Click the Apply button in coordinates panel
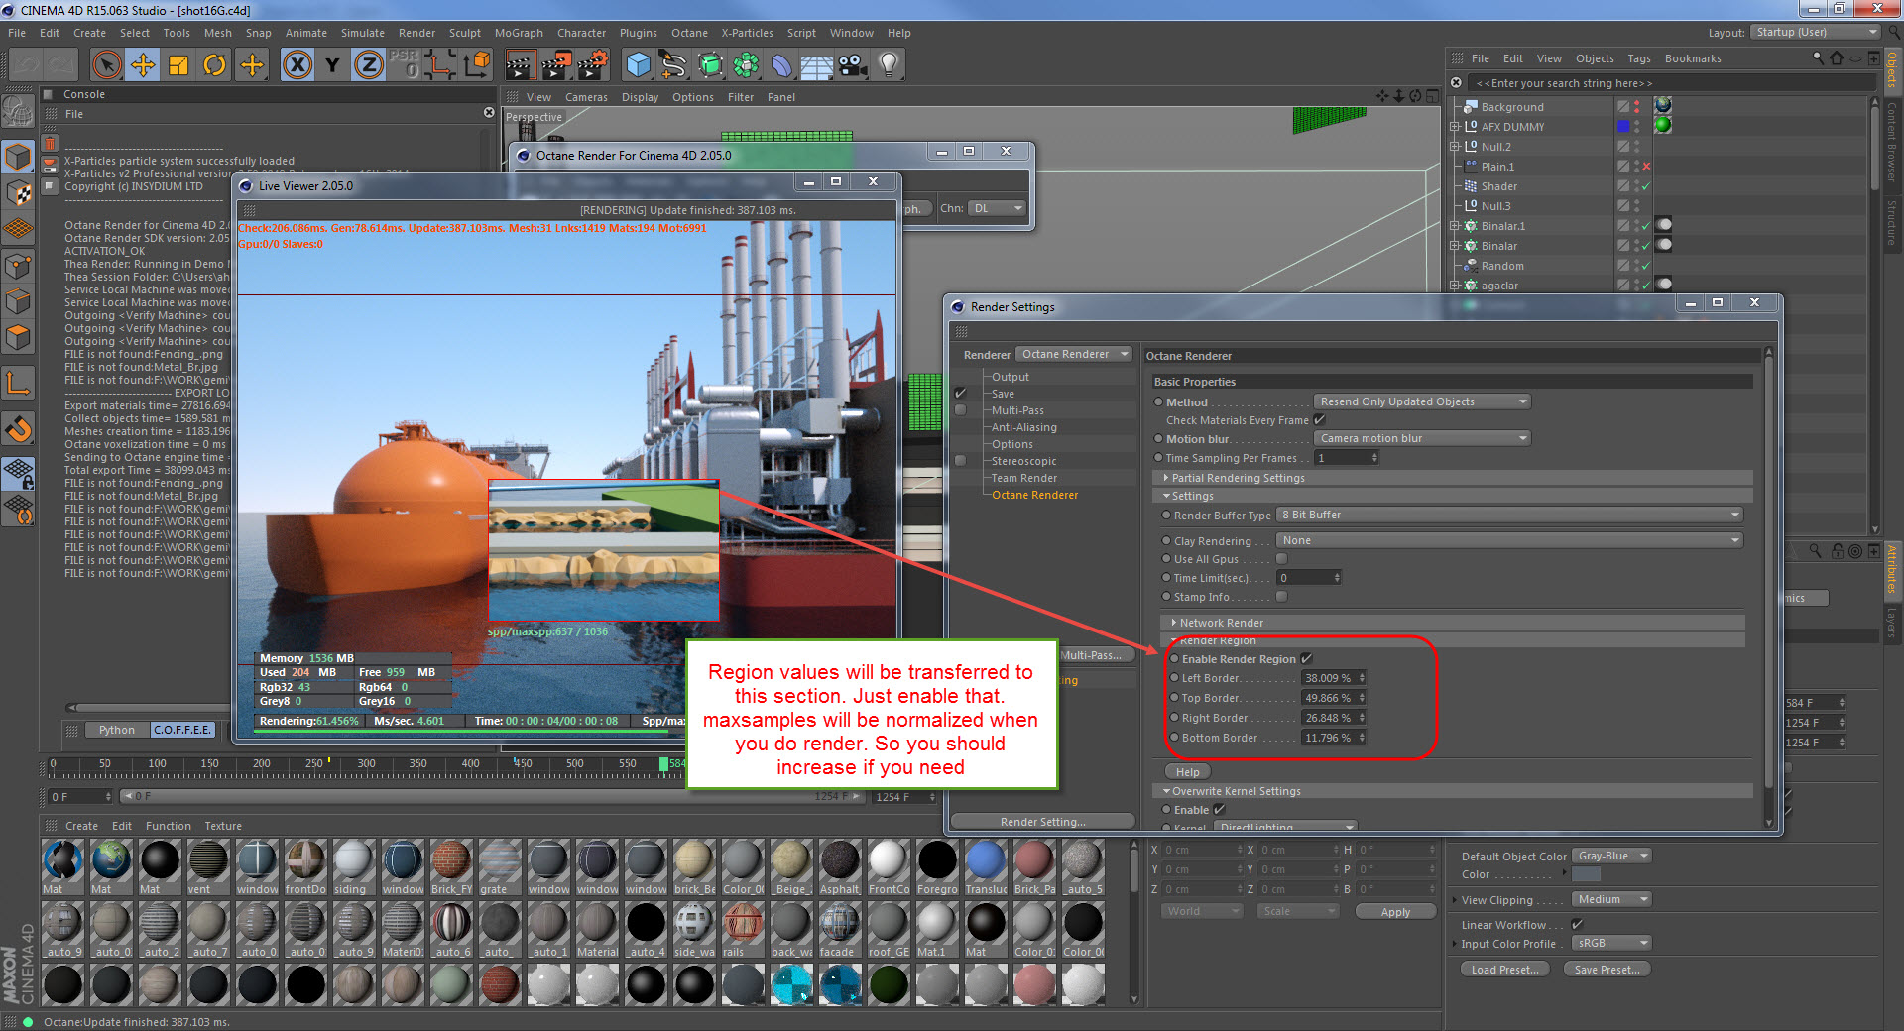The width and height of the screenshot is (1904, 1031). pos(1395,912)
